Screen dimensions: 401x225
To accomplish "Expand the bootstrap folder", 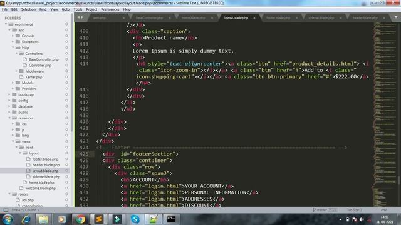I will click(9, 94).
